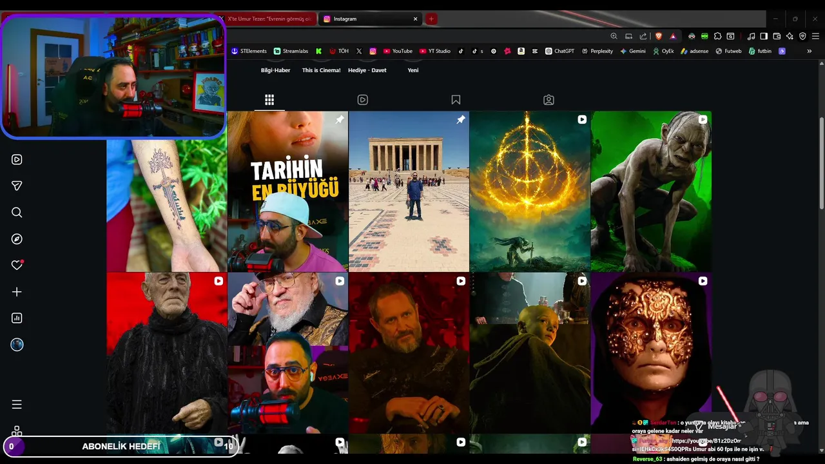Open the profile avatar in sidebar
825x464 pixels.
17,345
